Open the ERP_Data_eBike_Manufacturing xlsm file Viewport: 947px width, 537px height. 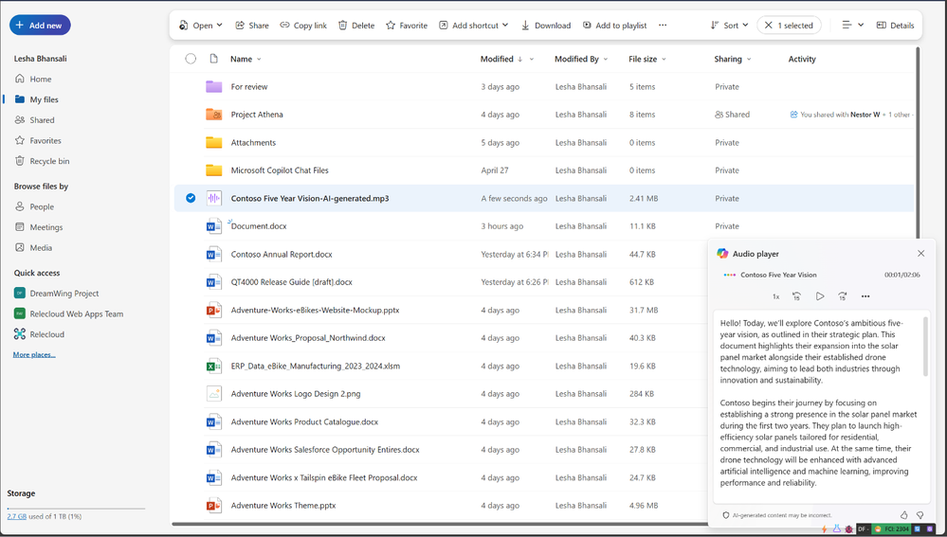[316, 367]
